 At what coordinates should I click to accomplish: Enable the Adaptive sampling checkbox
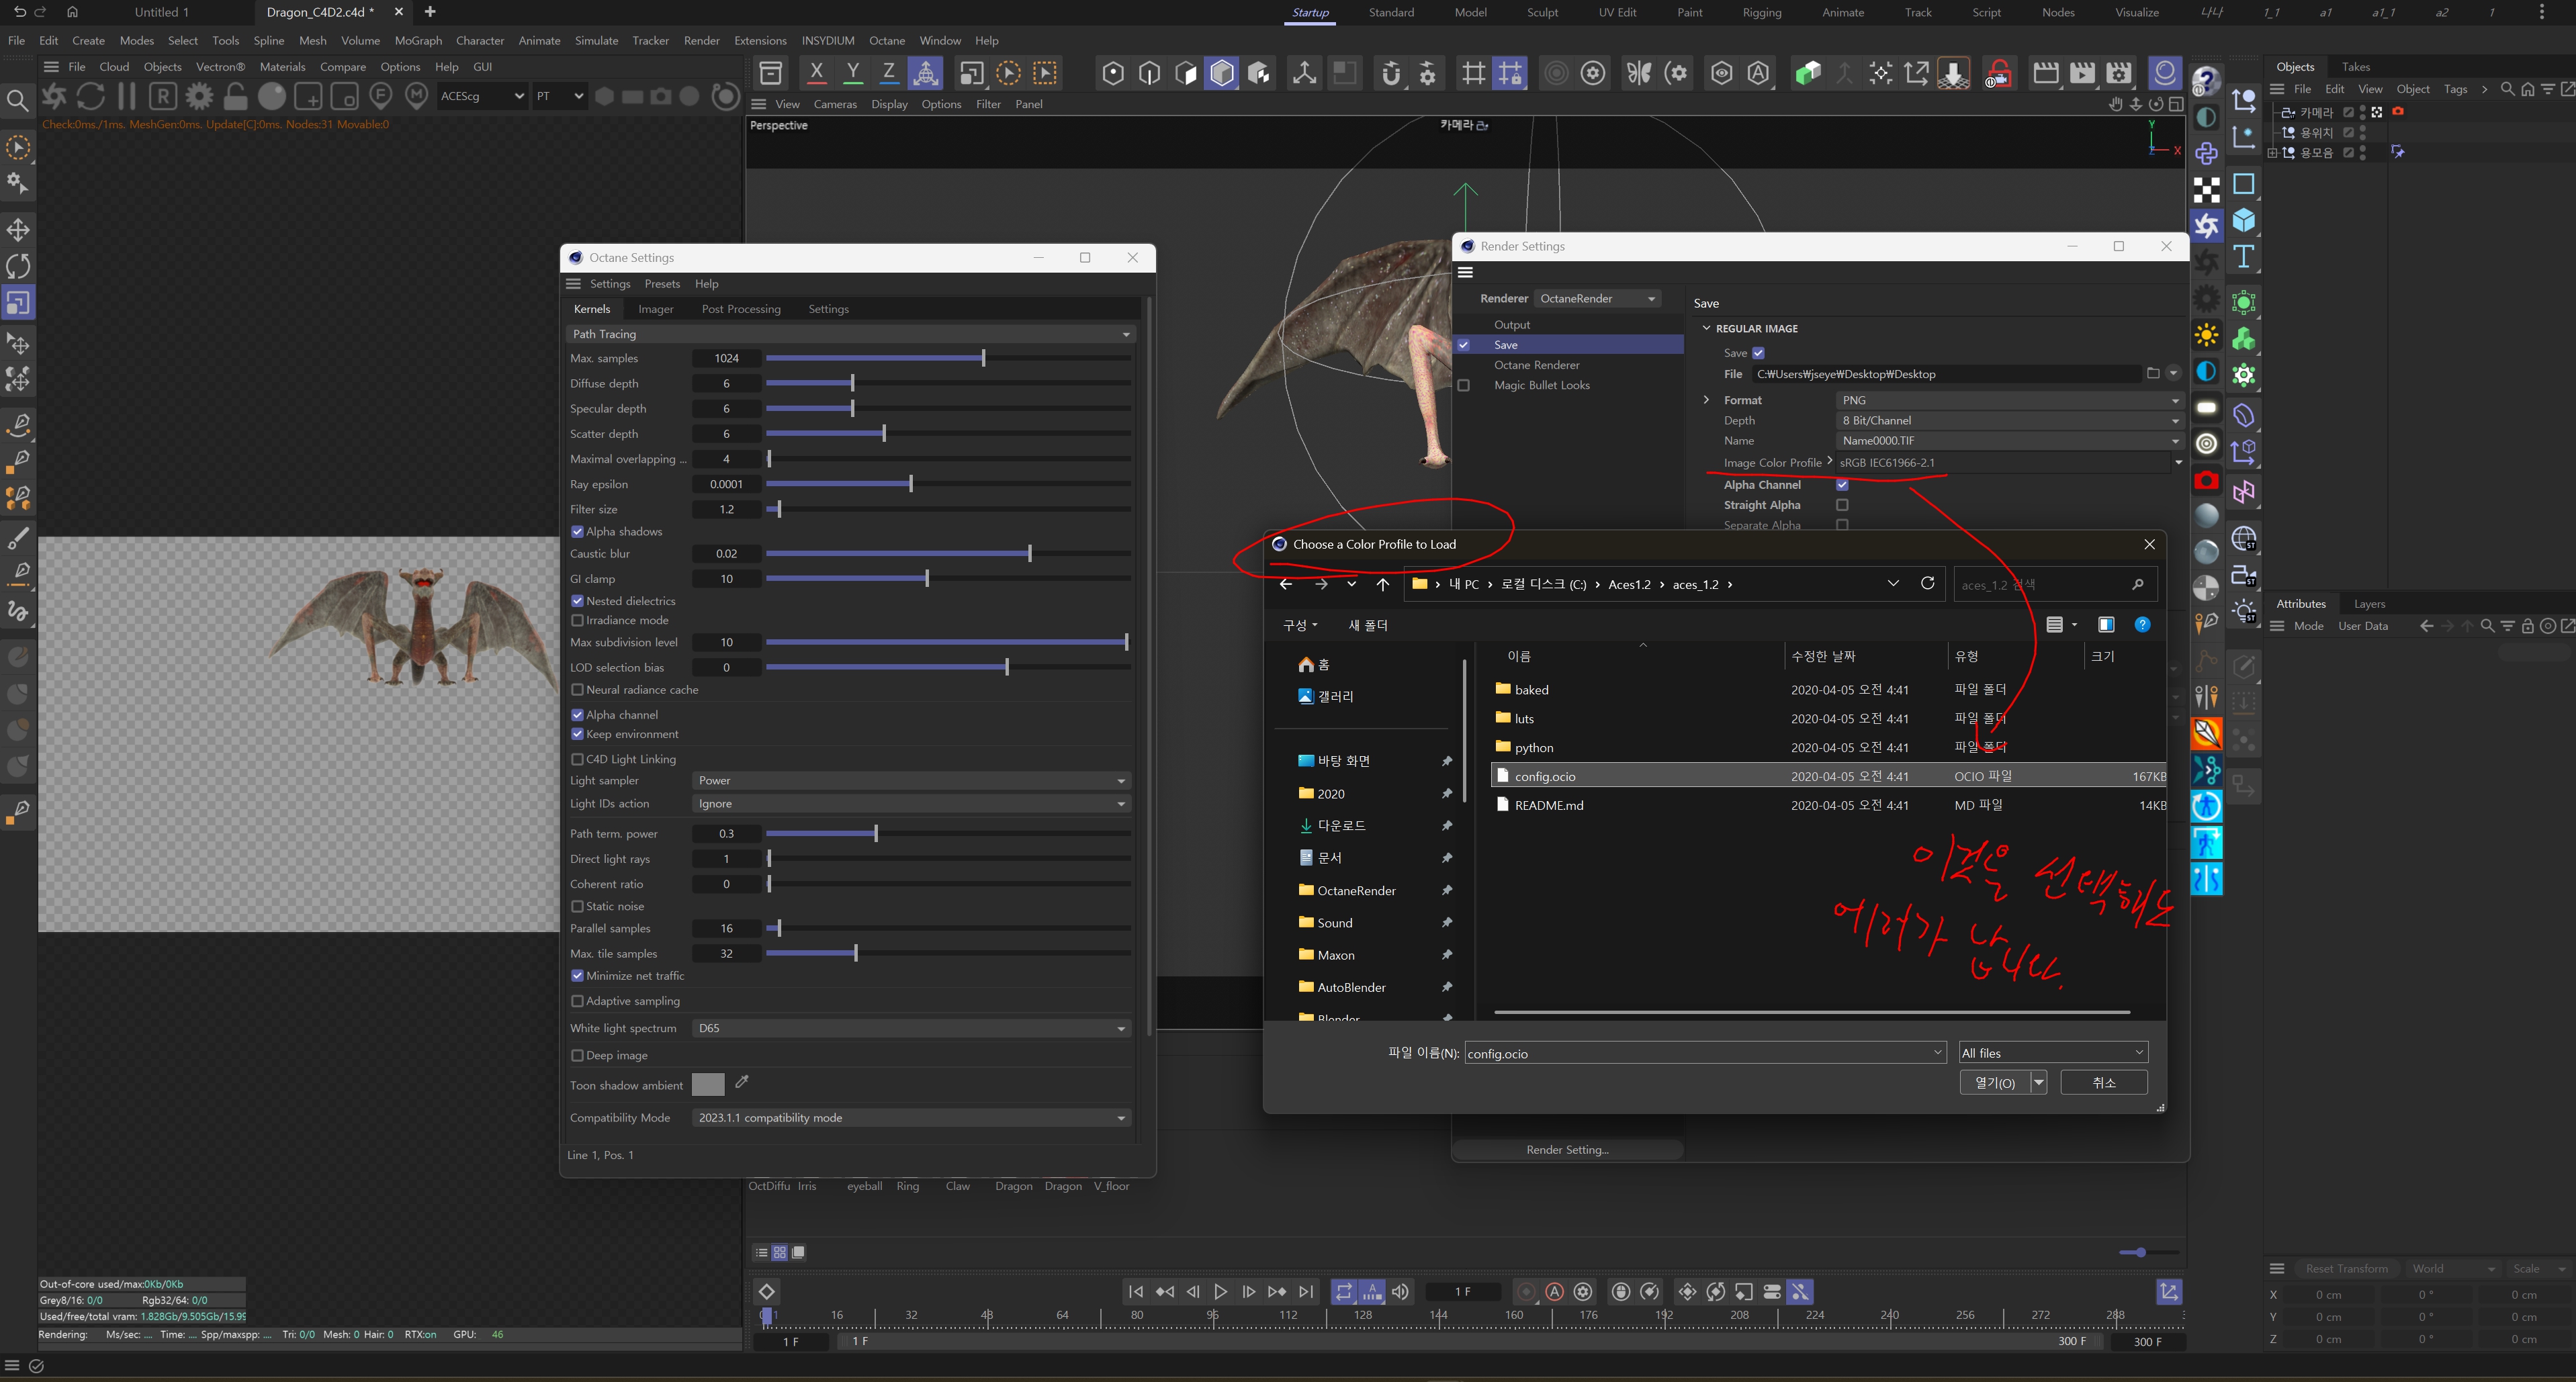[577, 1000]
